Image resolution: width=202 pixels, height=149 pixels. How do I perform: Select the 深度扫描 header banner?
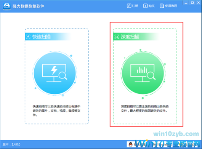[x=136, y=37]
